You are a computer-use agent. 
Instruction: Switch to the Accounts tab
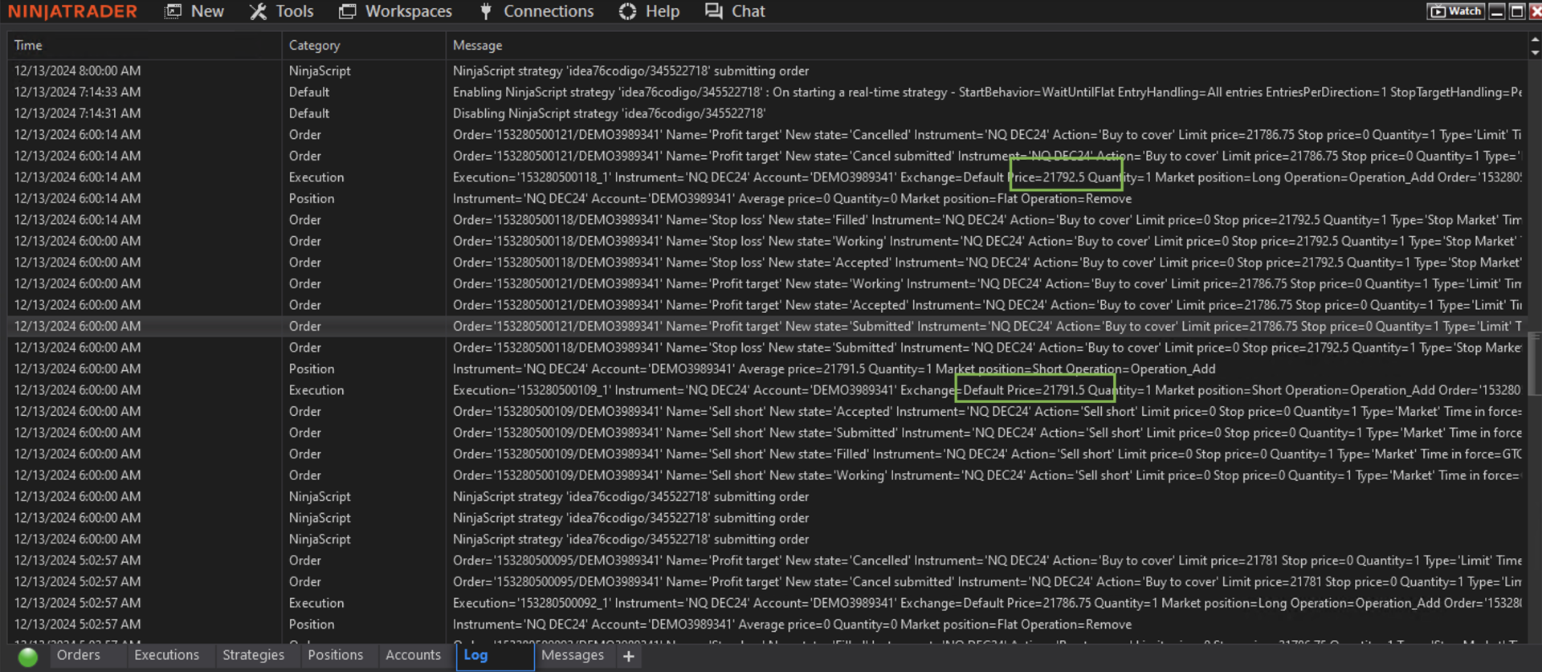point(413,655)
